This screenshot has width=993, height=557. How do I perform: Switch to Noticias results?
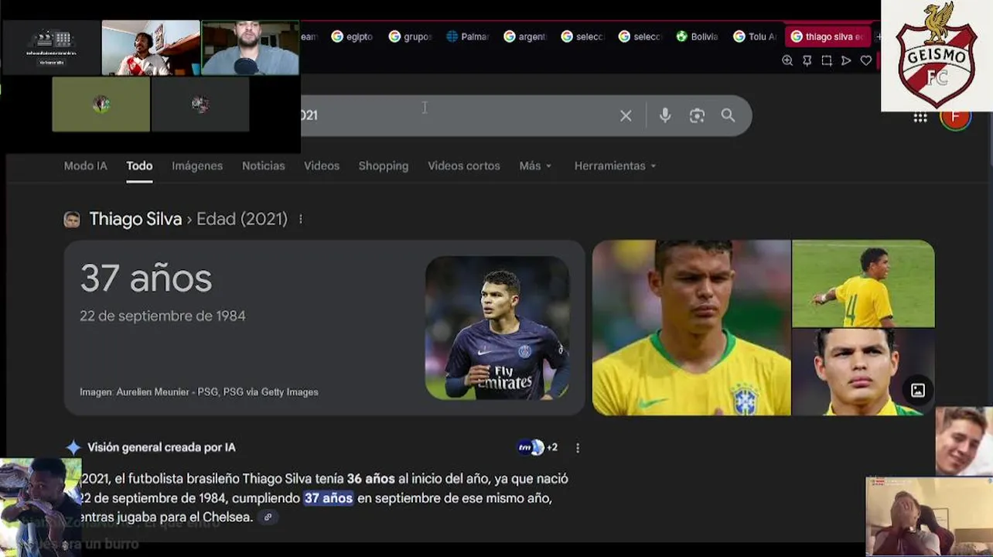click(263, 166)
